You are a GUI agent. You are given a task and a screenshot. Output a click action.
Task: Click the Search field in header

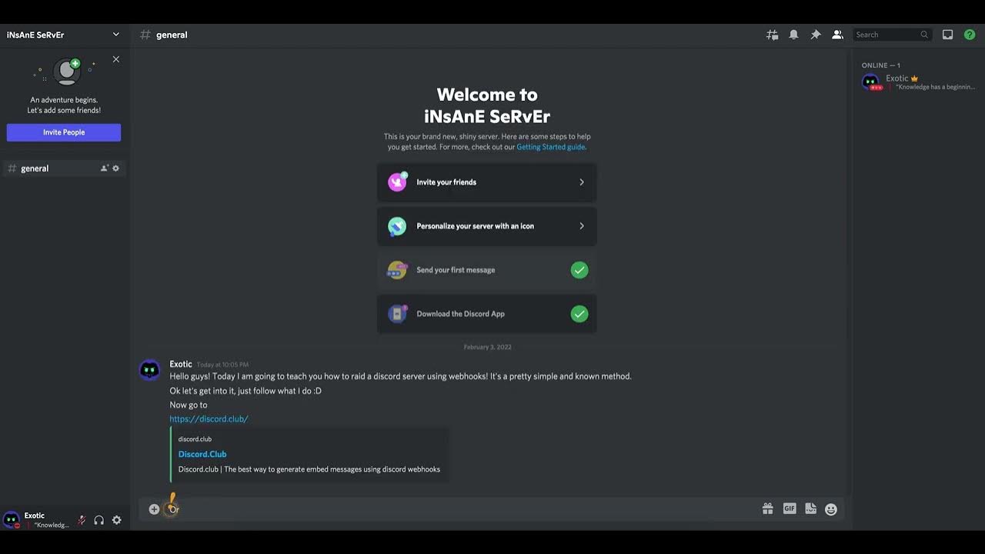pyautogui.click(x=892, y=35)
